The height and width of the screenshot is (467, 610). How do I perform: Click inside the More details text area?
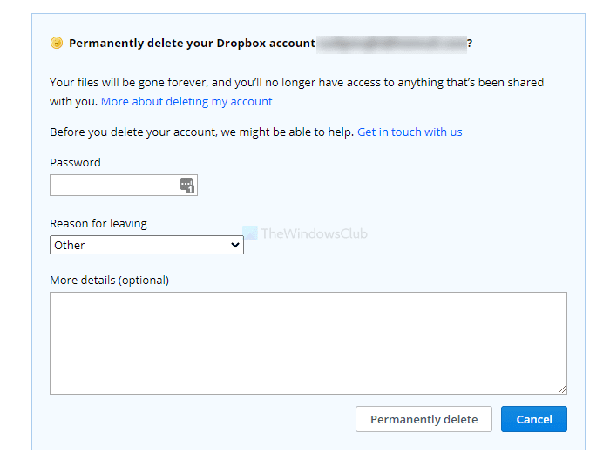tap(308, 342)
